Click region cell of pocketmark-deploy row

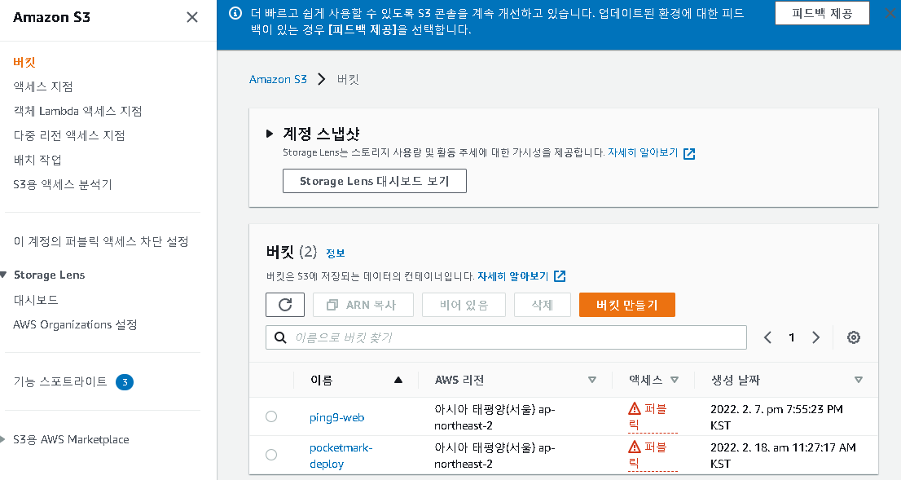coord(494,455)
